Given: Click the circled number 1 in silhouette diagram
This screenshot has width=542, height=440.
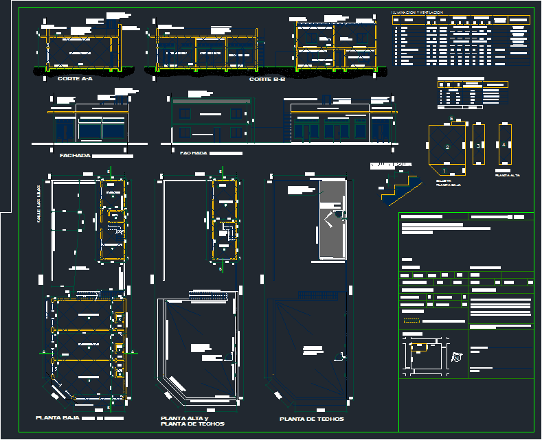Looking at the screenshot, I should [x=444, y=171].
